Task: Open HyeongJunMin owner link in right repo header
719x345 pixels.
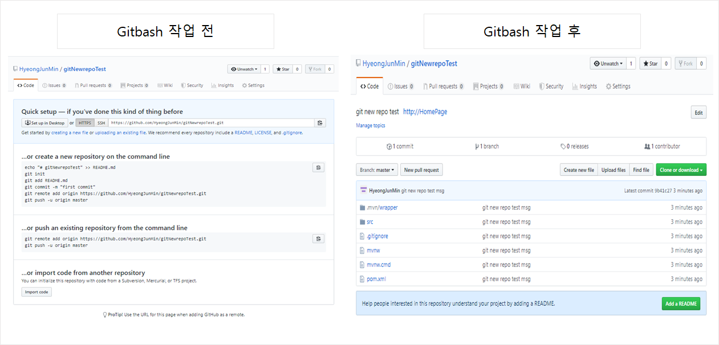Action: point(384,64)
